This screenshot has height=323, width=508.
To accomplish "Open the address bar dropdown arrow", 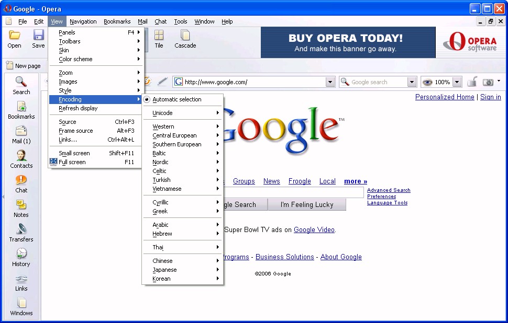I will click(330, 82).
